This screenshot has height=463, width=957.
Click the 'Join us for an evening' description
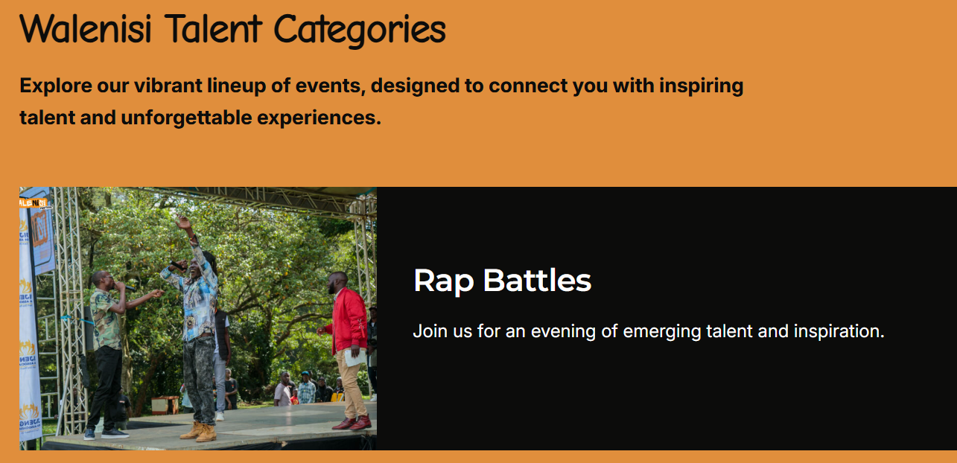(x=649, y=331)
